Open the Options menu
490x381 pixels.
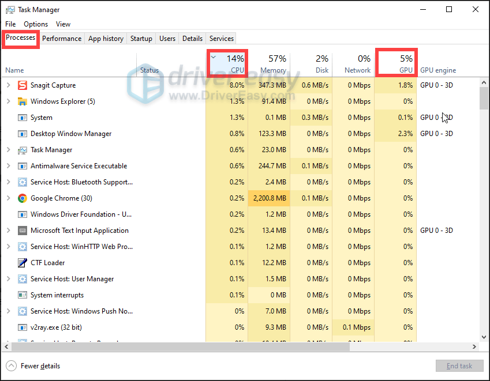tap(35, 24)
